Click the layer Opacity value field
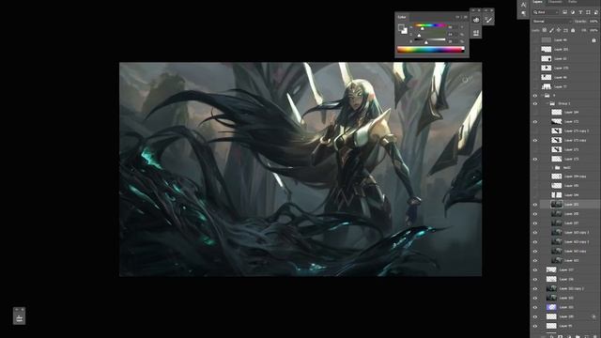The image size is (601, 338). (x=593, y=22)
